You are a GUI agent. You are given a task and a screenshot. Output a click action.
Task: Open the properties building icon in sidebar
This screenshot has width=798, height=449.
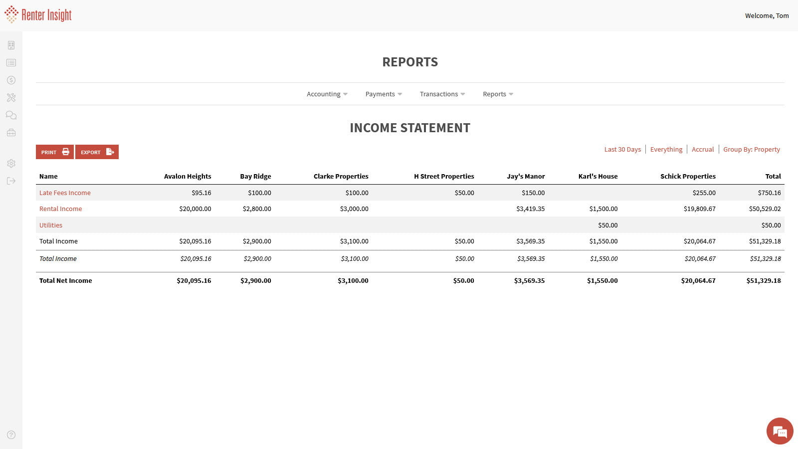point(11,45)
